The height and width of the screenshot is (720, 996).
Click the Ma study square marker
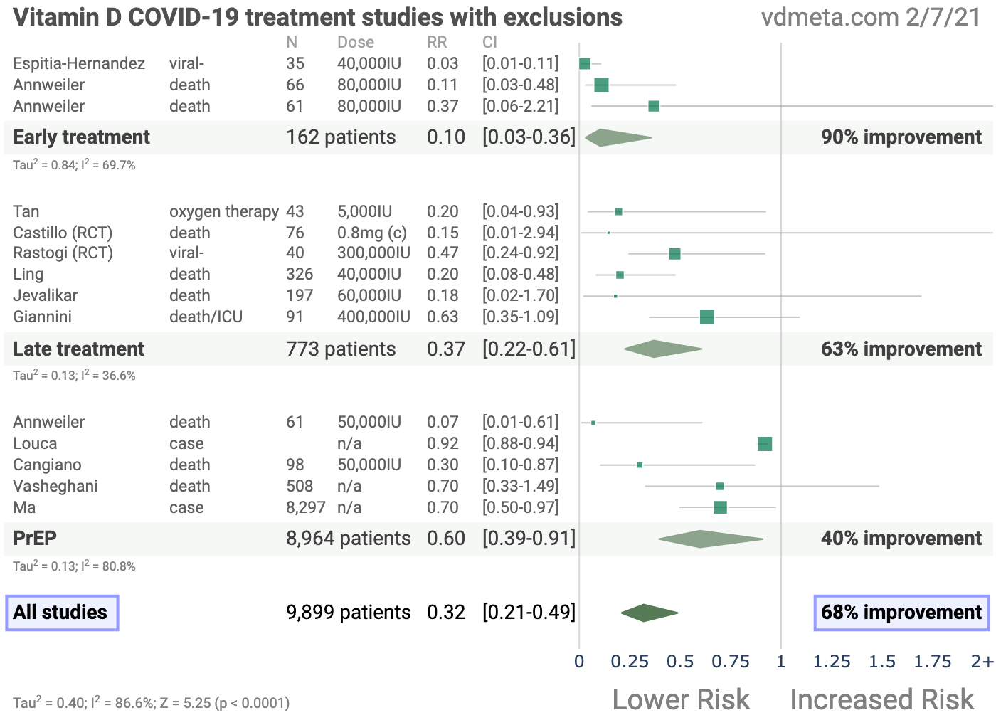[x=720, y=507]
